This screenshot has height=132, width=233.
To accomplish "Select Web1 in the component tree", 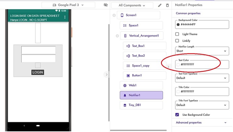I will (141, 85).
